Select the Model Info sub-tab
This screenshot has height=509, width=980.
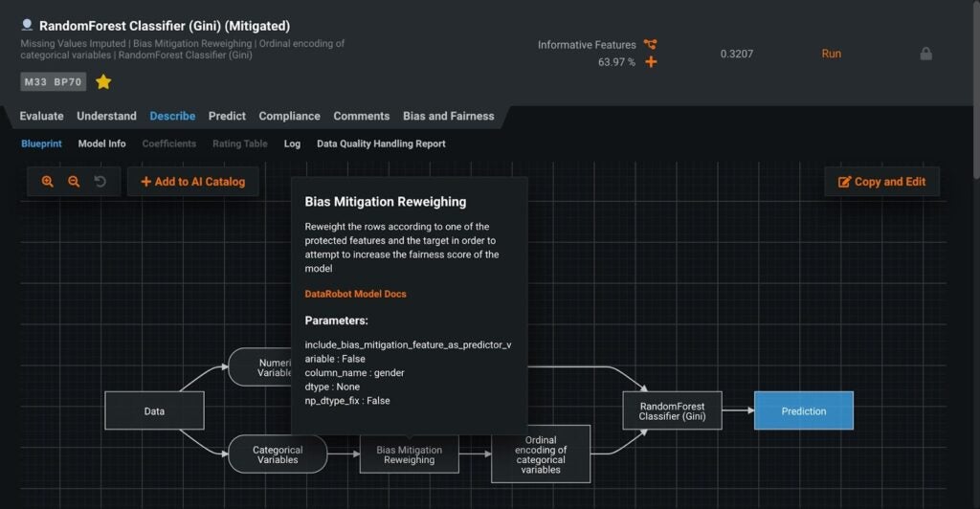coord(101,144)
